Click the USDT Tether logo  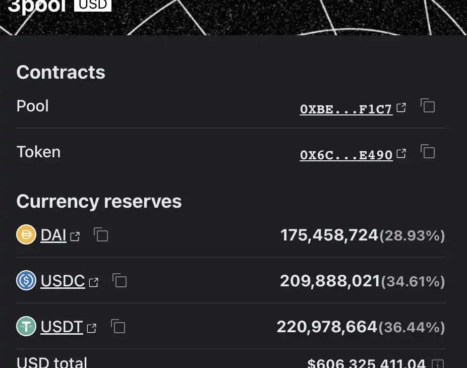pyautogui.click(x=26, y=327)
